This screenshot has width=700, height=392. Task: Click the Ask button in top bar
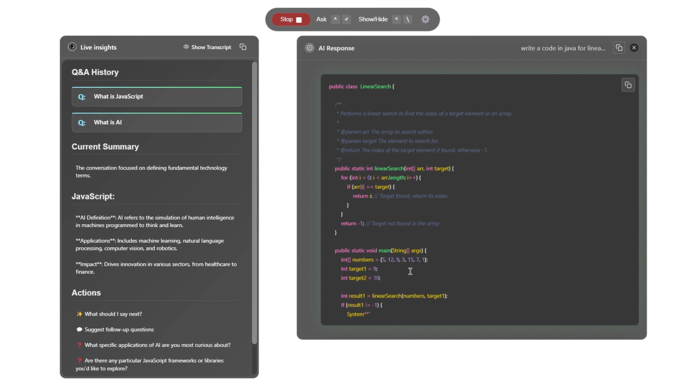point(321,19)
